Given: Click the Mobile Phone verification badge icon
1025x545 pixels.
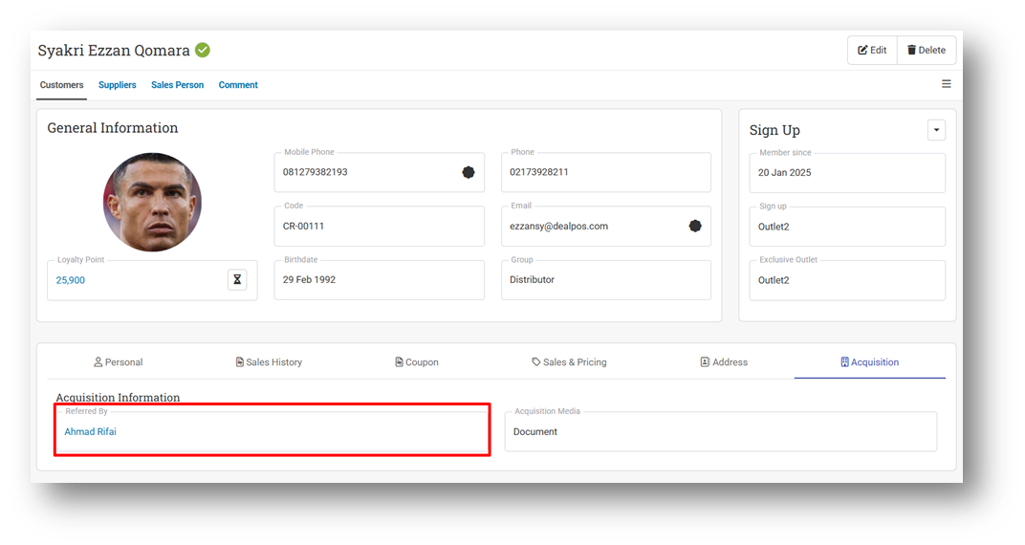Looking at the screenshot, I should [469, 172].
